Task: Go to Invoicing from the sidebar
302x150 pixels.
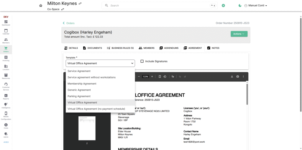Action: pyautogui.click(x=6, y=58)
